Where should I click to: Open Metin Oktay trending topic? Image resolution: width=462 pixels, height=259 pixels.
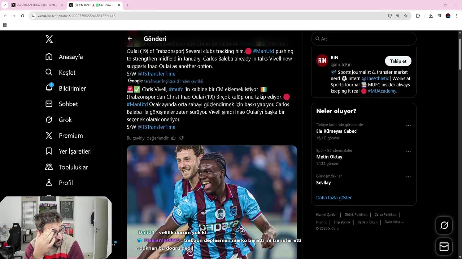pyautogui.click(x=329, y=157)
